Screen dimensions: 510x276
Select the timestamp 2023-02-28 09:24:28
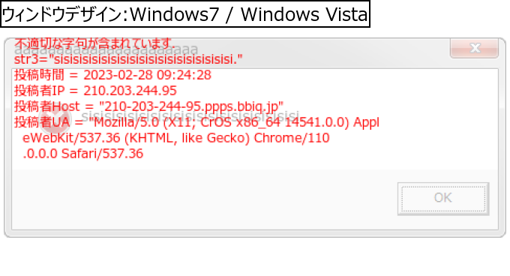(147, 75)
